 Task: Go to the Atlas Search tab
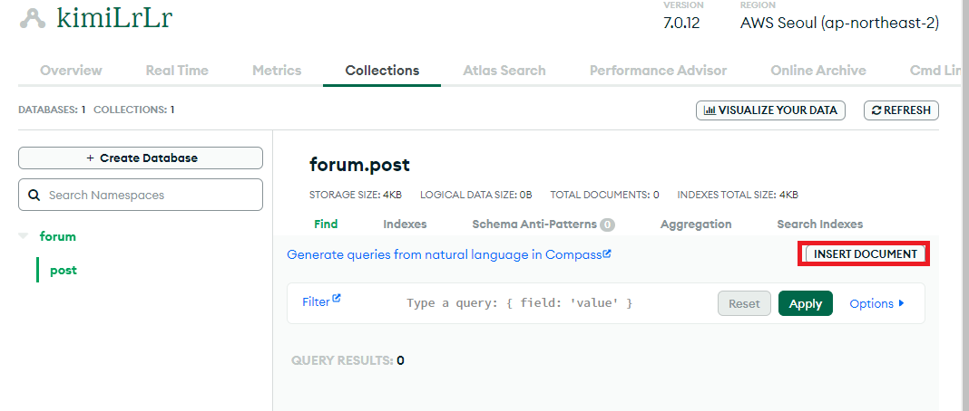pyautogui.click(x=504, y=71)
